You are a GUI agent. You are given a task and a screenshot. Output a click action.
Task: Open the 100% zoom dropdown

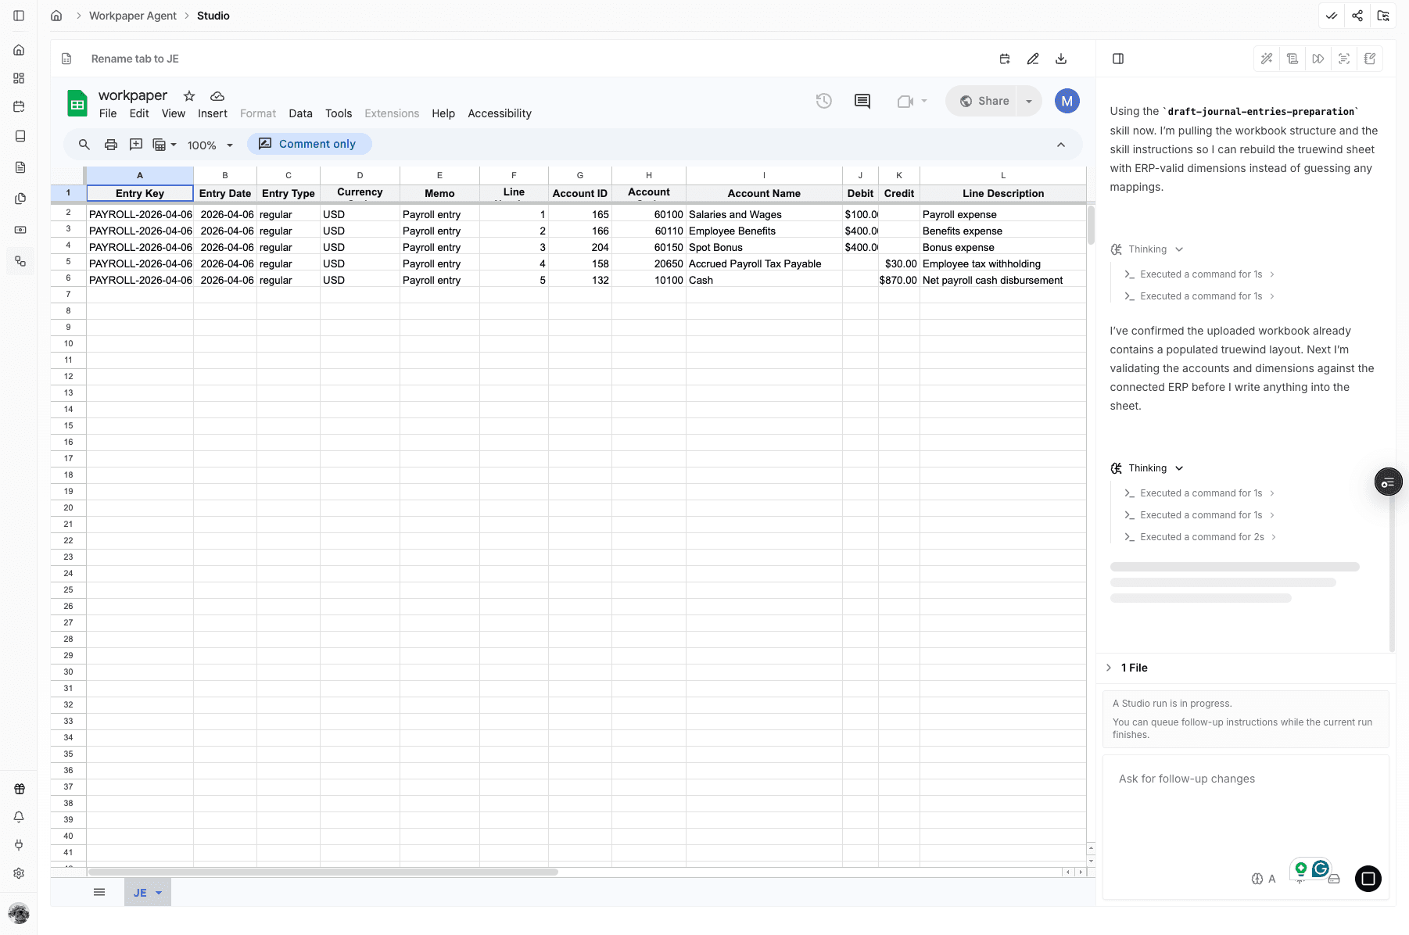coord(210,145)
